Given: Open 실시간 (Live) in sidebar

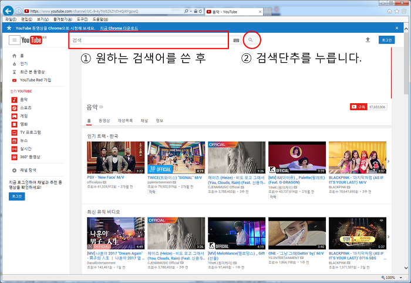Looking at the screenshot, I should [25, 149].
